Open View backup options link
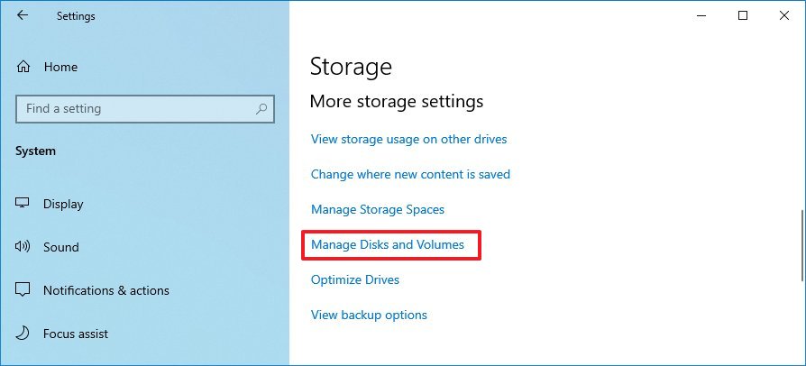Image resolution: width=806 pixels, height=366 pixels. tap(369, 316)
